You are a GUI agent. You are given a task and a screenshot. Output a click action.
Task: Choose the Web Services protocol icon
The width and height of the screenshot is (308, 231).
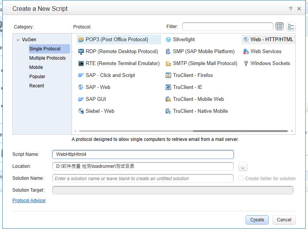click(x=246, y=52)
